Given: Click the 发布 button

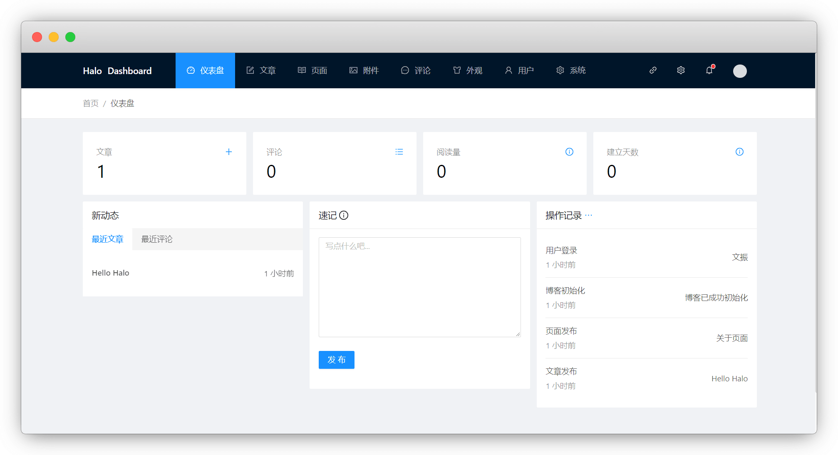Looking at the screenshot, I should (x=336, y=360).
